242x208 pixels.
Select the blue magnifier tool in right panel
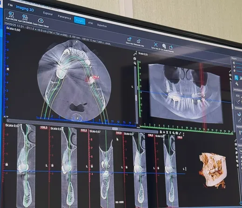236,77
